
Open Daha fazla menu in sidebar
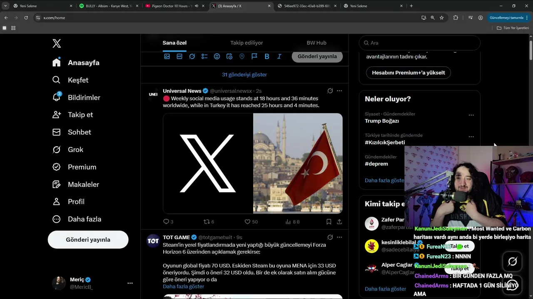point(77,219)
